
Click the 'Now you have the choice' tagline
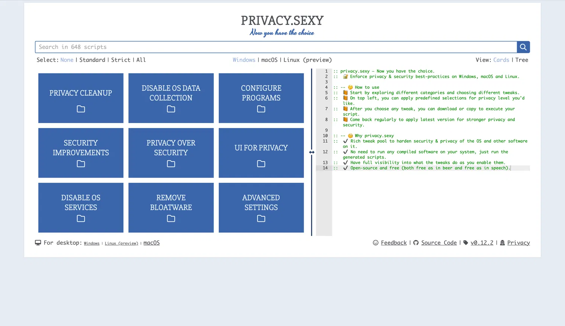pyautogui.click(x=282, y=33)
